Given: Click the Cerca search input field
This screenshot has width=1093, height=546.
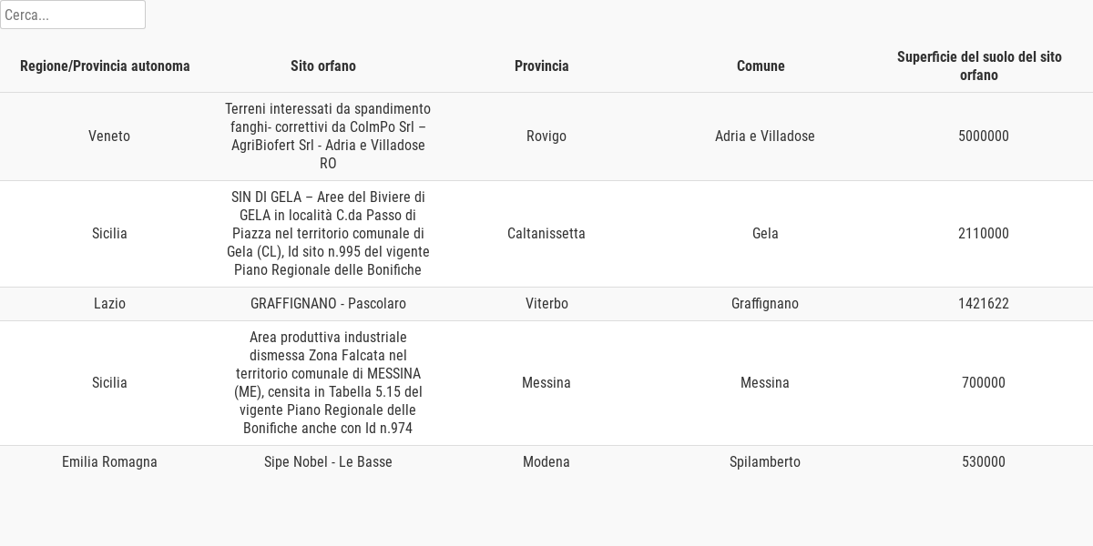Looking at the screenshot, I should click(73, 15).
